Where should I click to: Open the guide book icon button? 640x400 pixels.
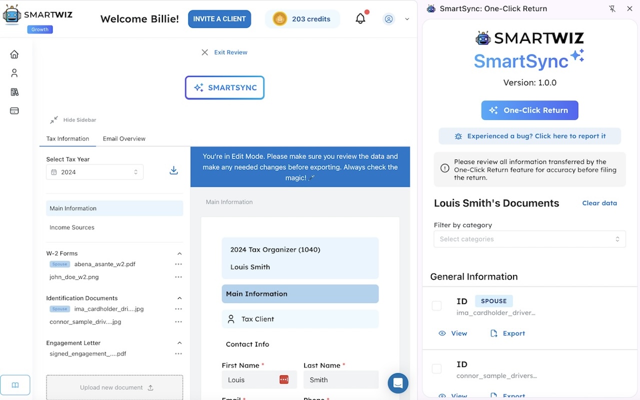coord(15,385)
